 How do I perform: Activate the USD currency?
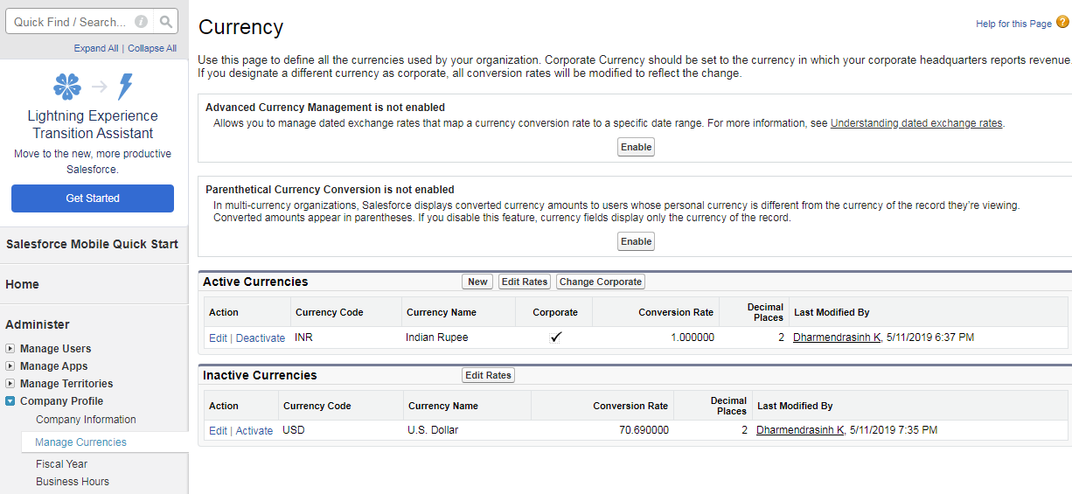point(254,430)
